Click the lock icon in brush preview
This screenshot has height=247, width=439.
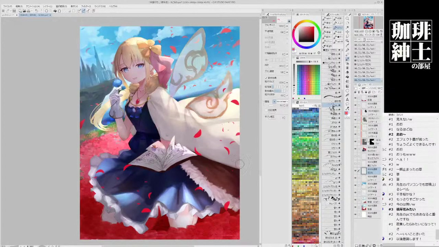(289, 21)
